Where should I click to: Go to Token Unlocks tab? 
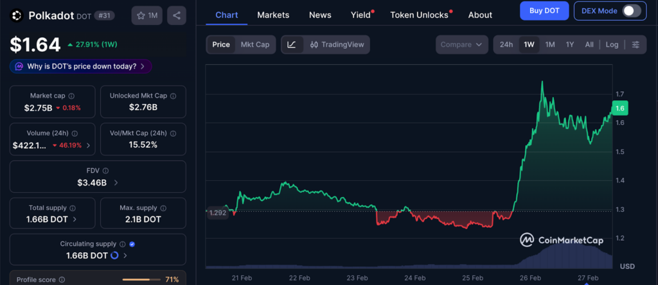[x=419, y=15]
